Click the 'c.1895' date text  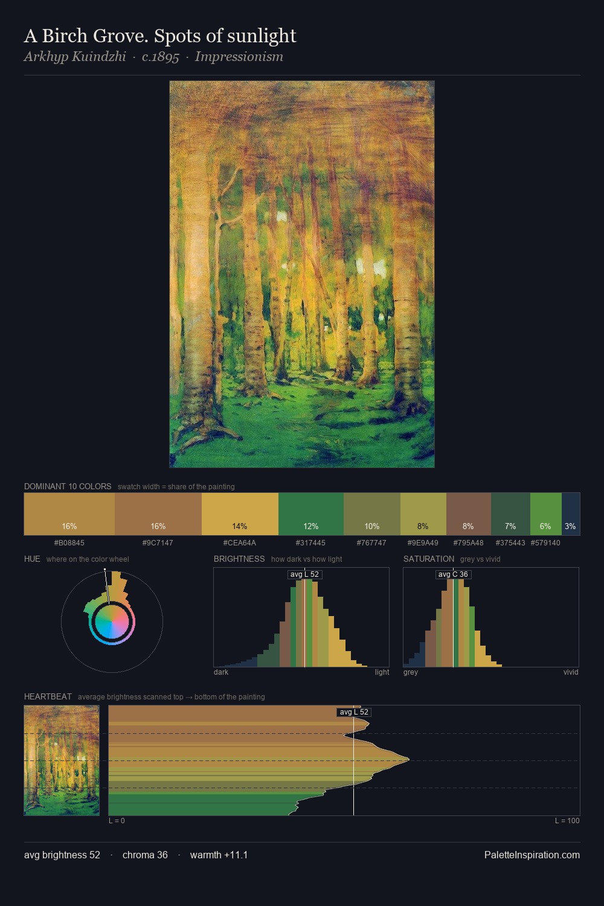coord(161,57)
